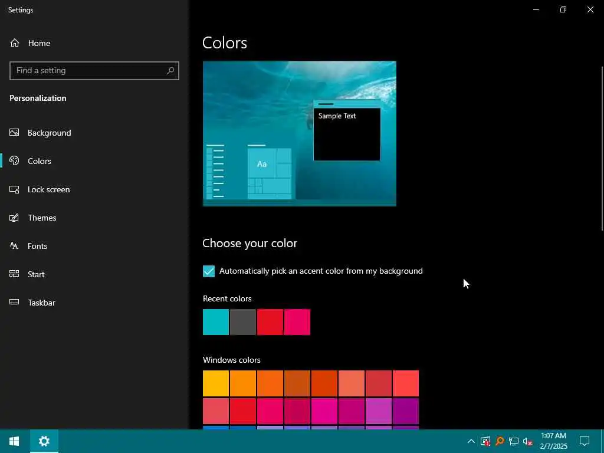
Task: Open the network status tray icon
Action: pos(514,441)
